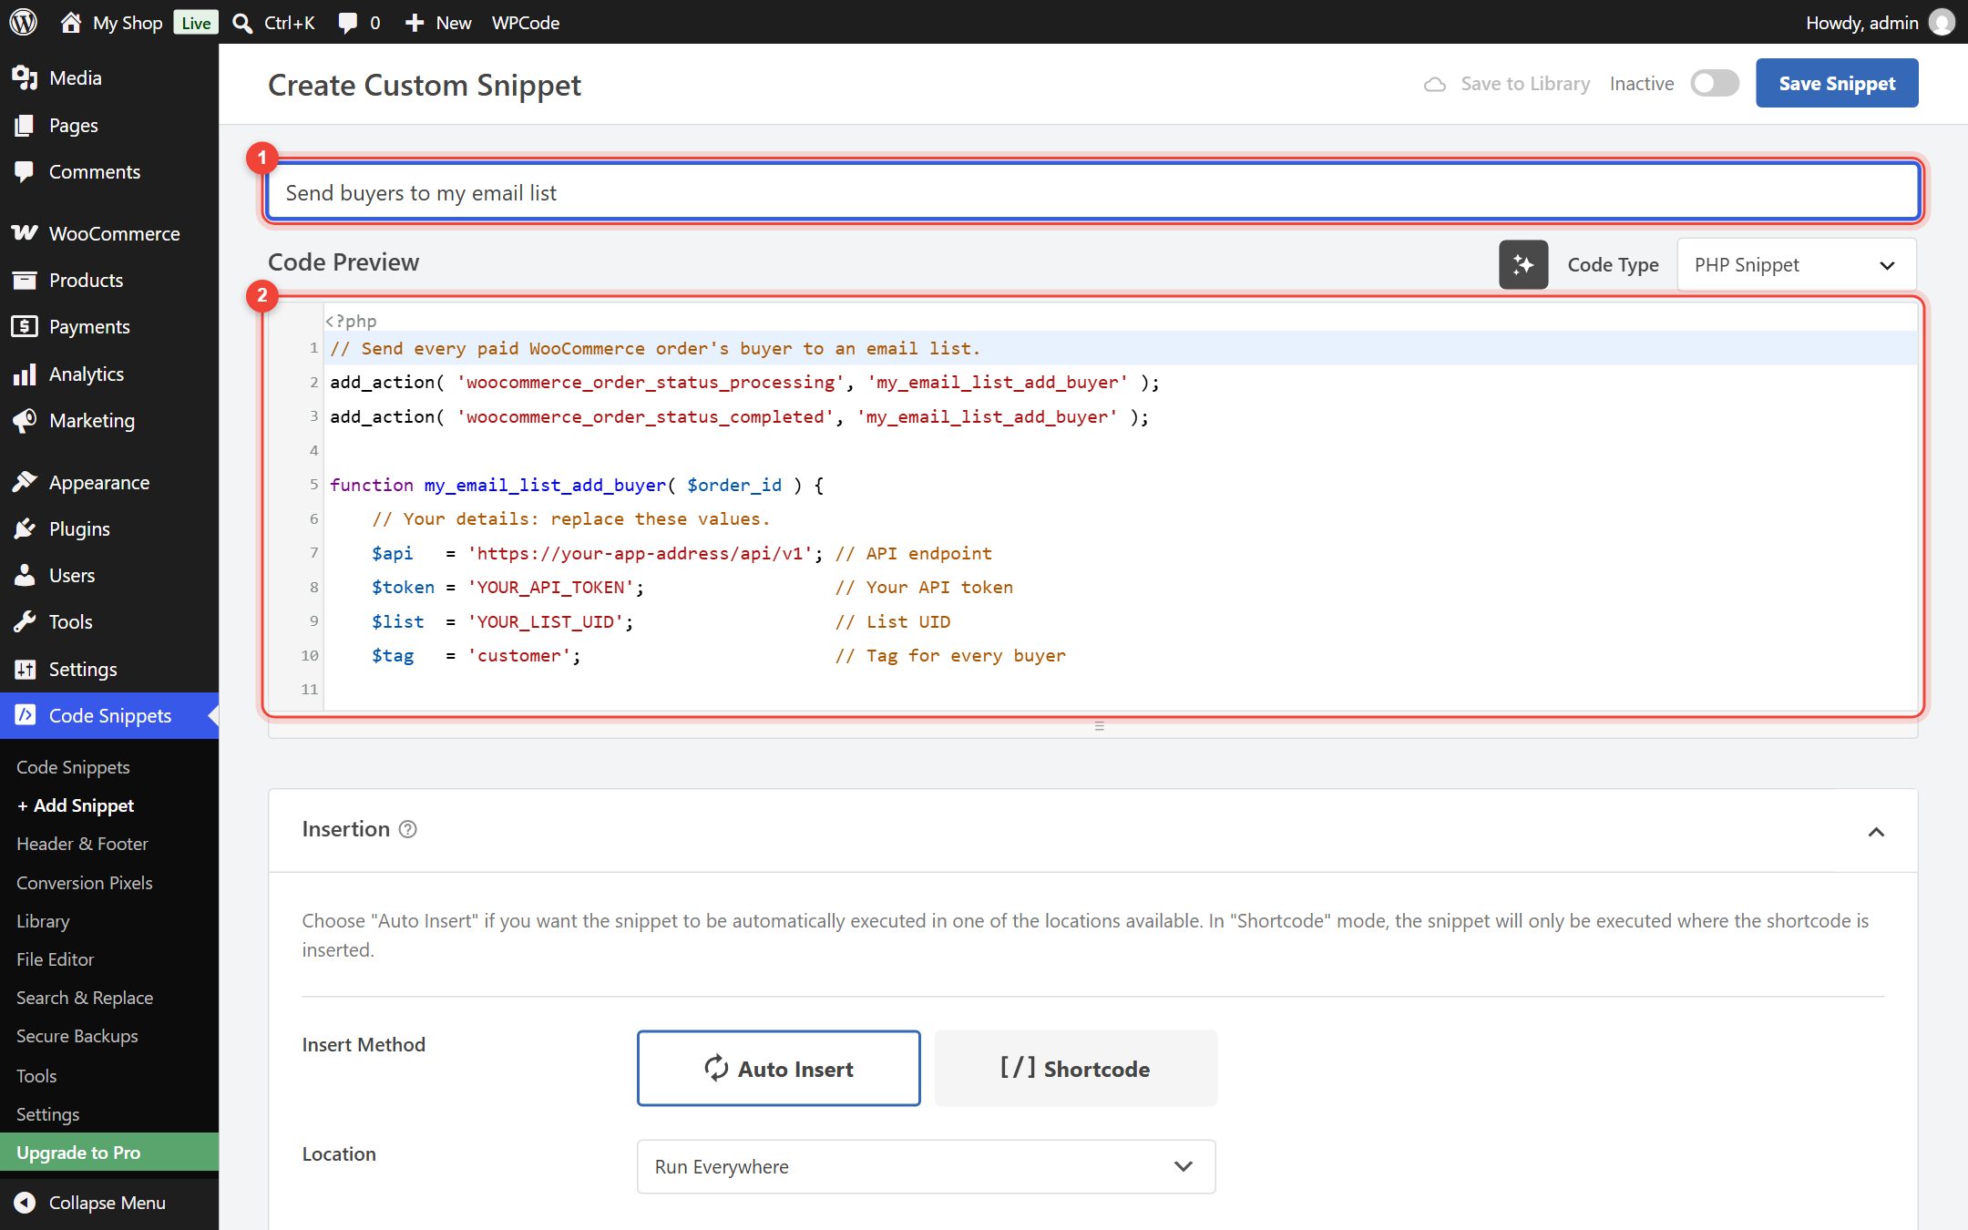Open WPCode in the admin bar
Screen dimensions: 1968x1230
coord(526,22)
